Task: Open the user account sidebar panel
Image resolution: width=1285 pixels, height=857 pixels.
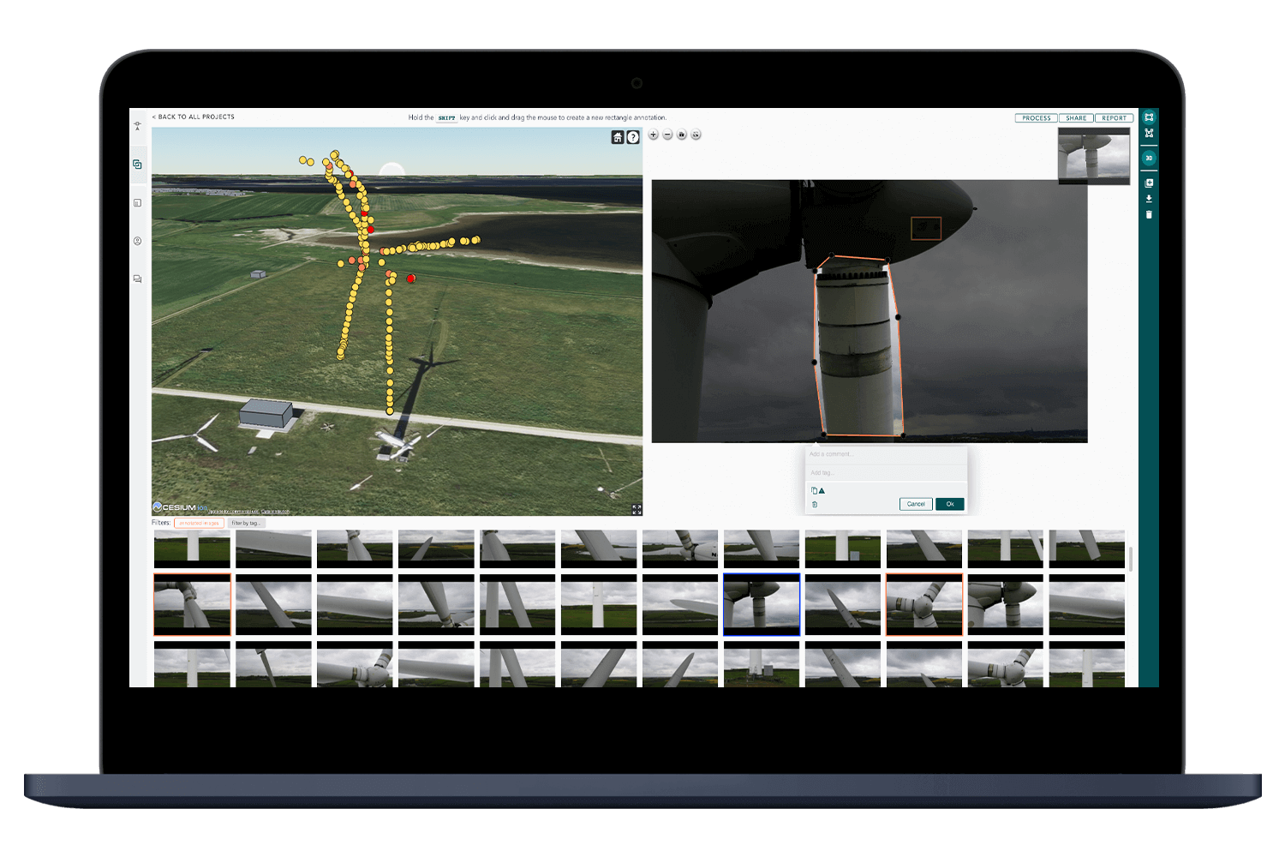Action: [x=137, y=242]
